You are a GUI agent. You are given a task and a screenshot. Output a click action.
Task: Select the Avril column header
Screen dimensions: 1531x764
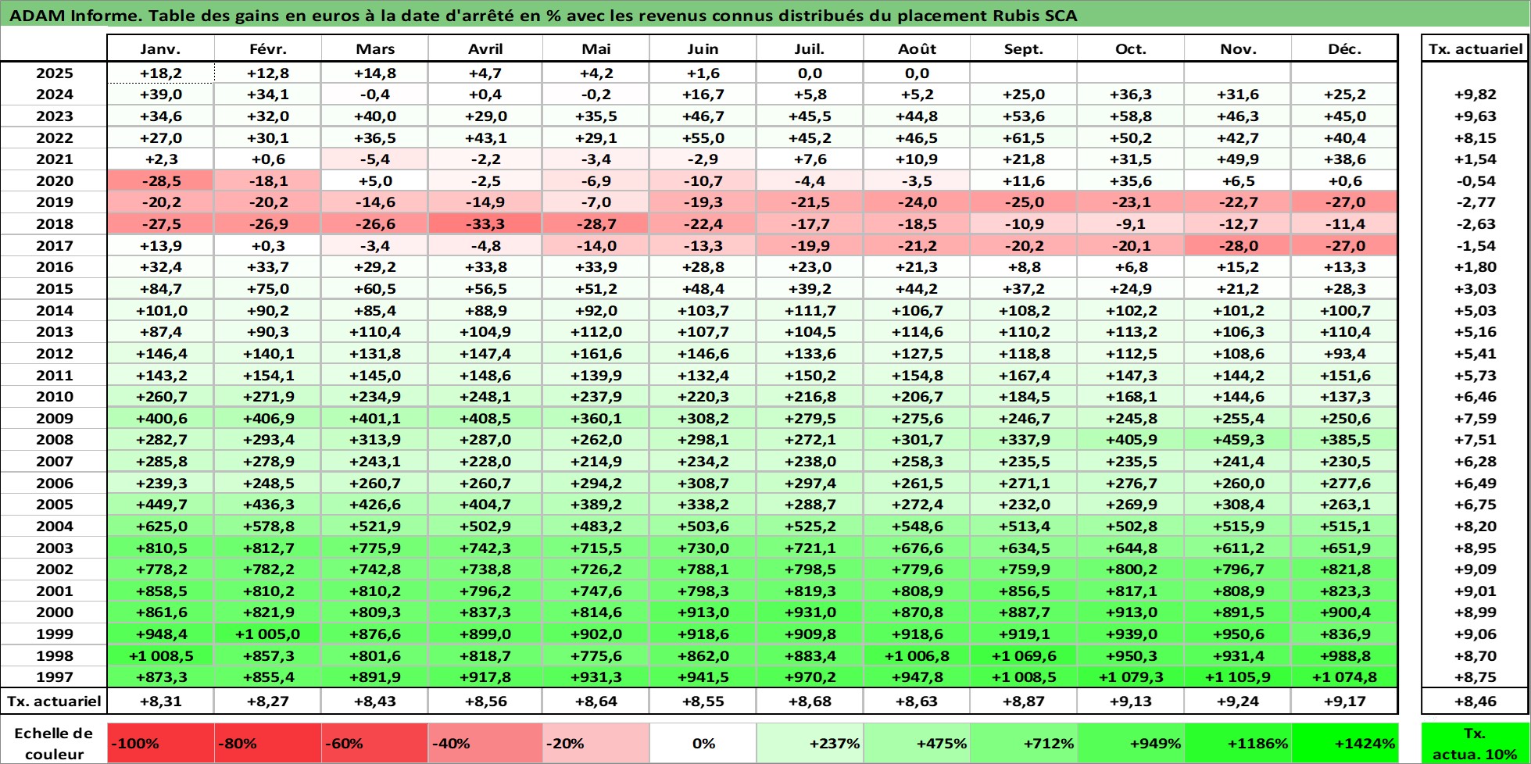tap(485, 48)
